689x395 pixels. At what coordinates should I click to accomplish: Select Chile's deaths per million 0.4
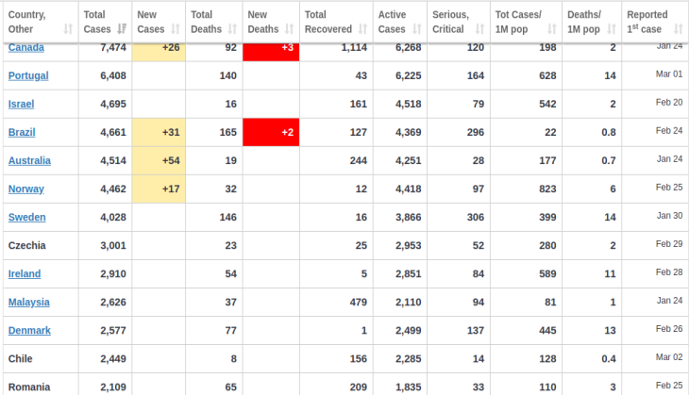pyautogui.click(x=609, y=358)
